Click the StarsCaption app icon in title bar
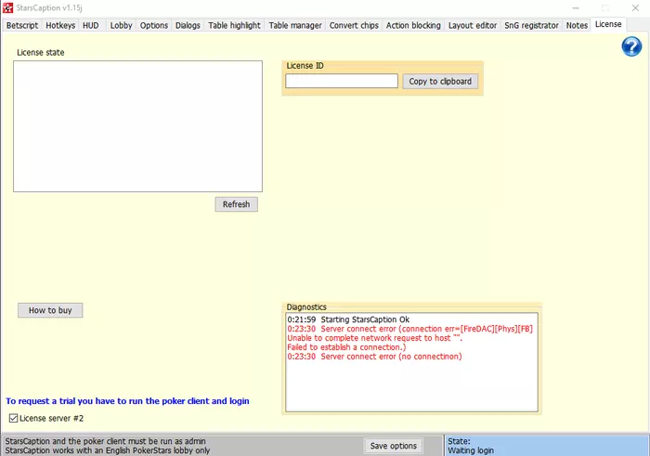This screenshot has height=456, width=650. pyautogui.click(x=7, y=7)
